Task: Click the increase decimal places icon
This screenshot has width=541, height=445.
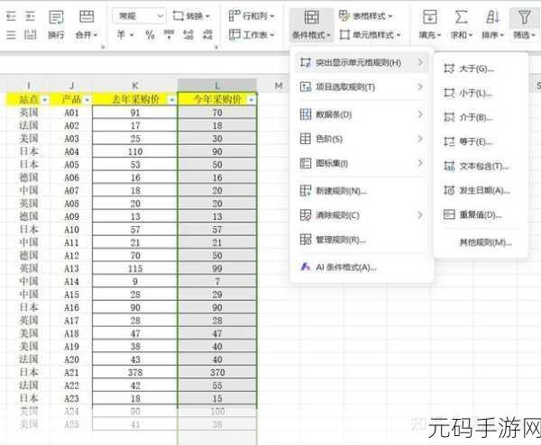Action: (188, 34)
